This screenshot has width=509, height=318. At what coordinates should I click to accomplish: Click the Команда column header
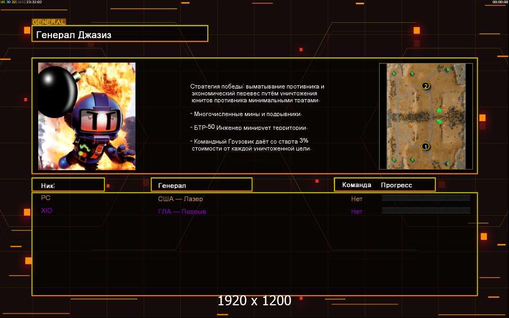[356, 185]
